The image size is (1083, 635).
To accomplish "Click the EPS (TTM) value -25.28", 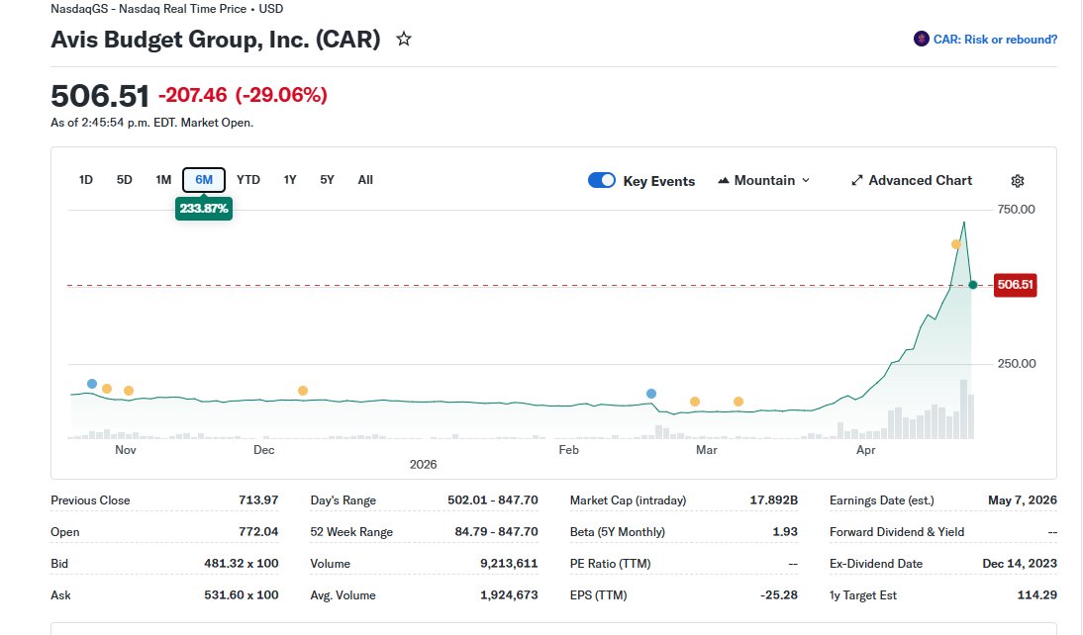I will click(779, 595).
